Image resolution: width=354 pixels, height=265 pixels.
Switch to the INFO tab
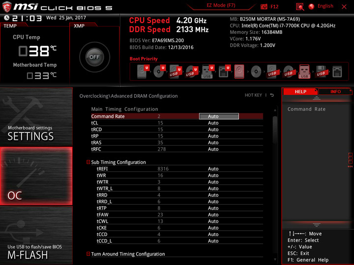(x=335, y=91)
